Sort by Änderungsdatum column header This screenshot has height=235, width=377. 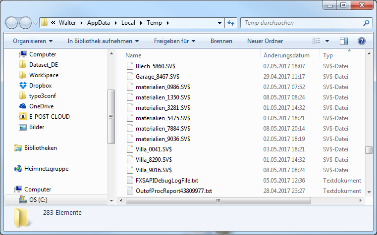point(286,55)
